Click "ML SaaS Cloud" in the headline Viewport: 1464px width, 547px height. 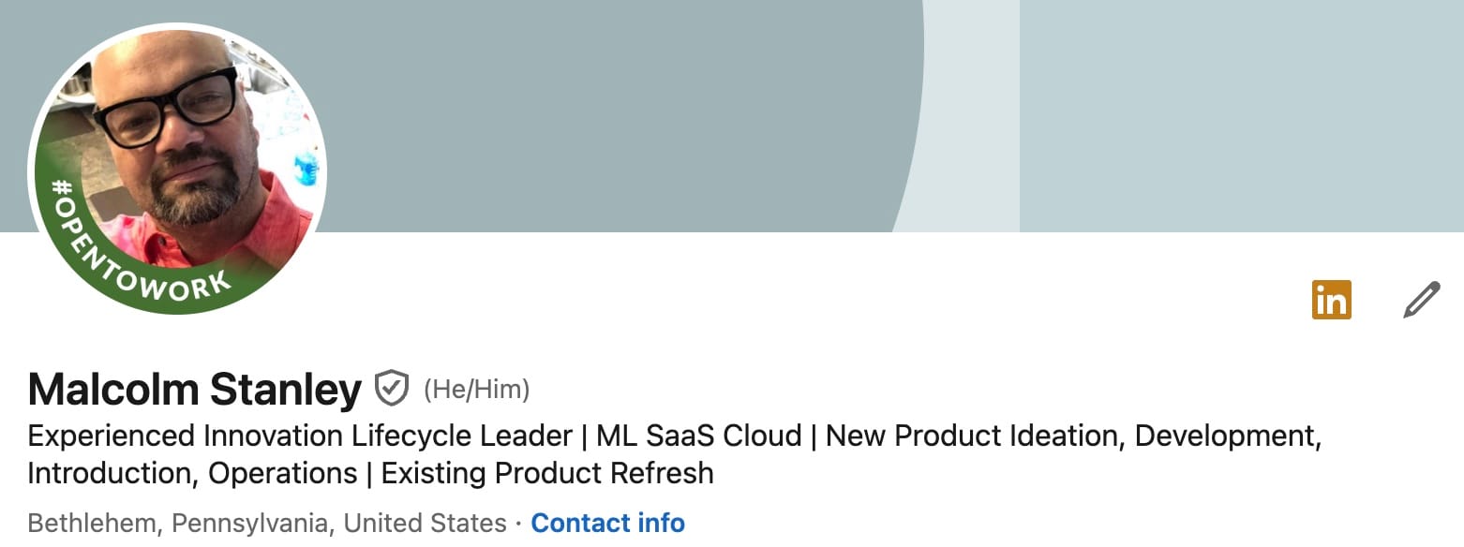tap(698, 436)
